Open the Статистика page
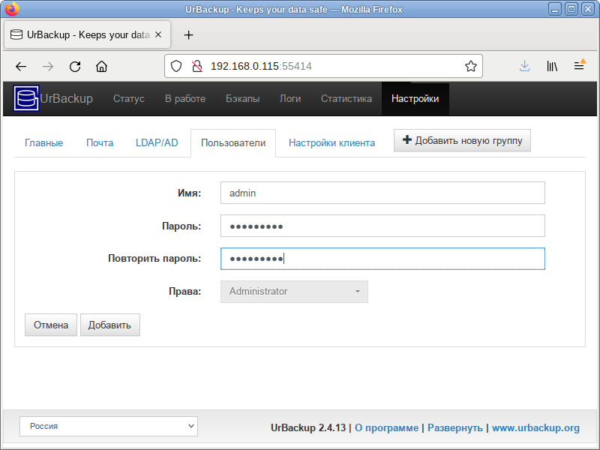This screenshot has height=450, width=600. coord(346,99)
